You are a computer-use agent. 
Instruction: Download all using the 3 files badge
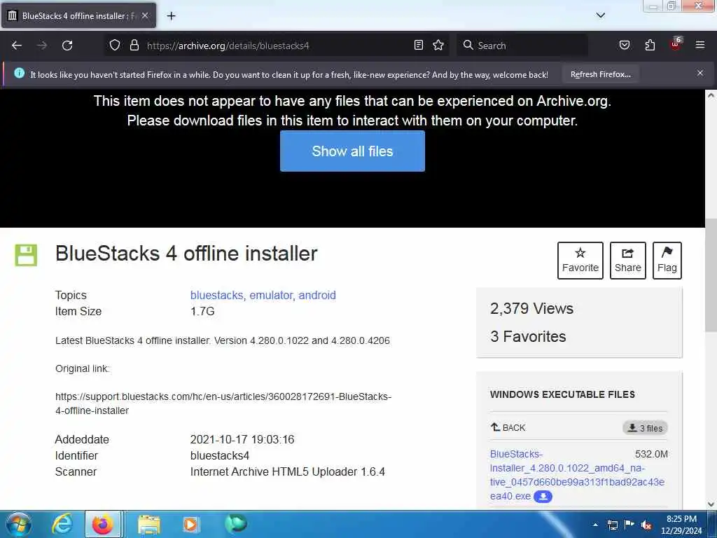645,428
